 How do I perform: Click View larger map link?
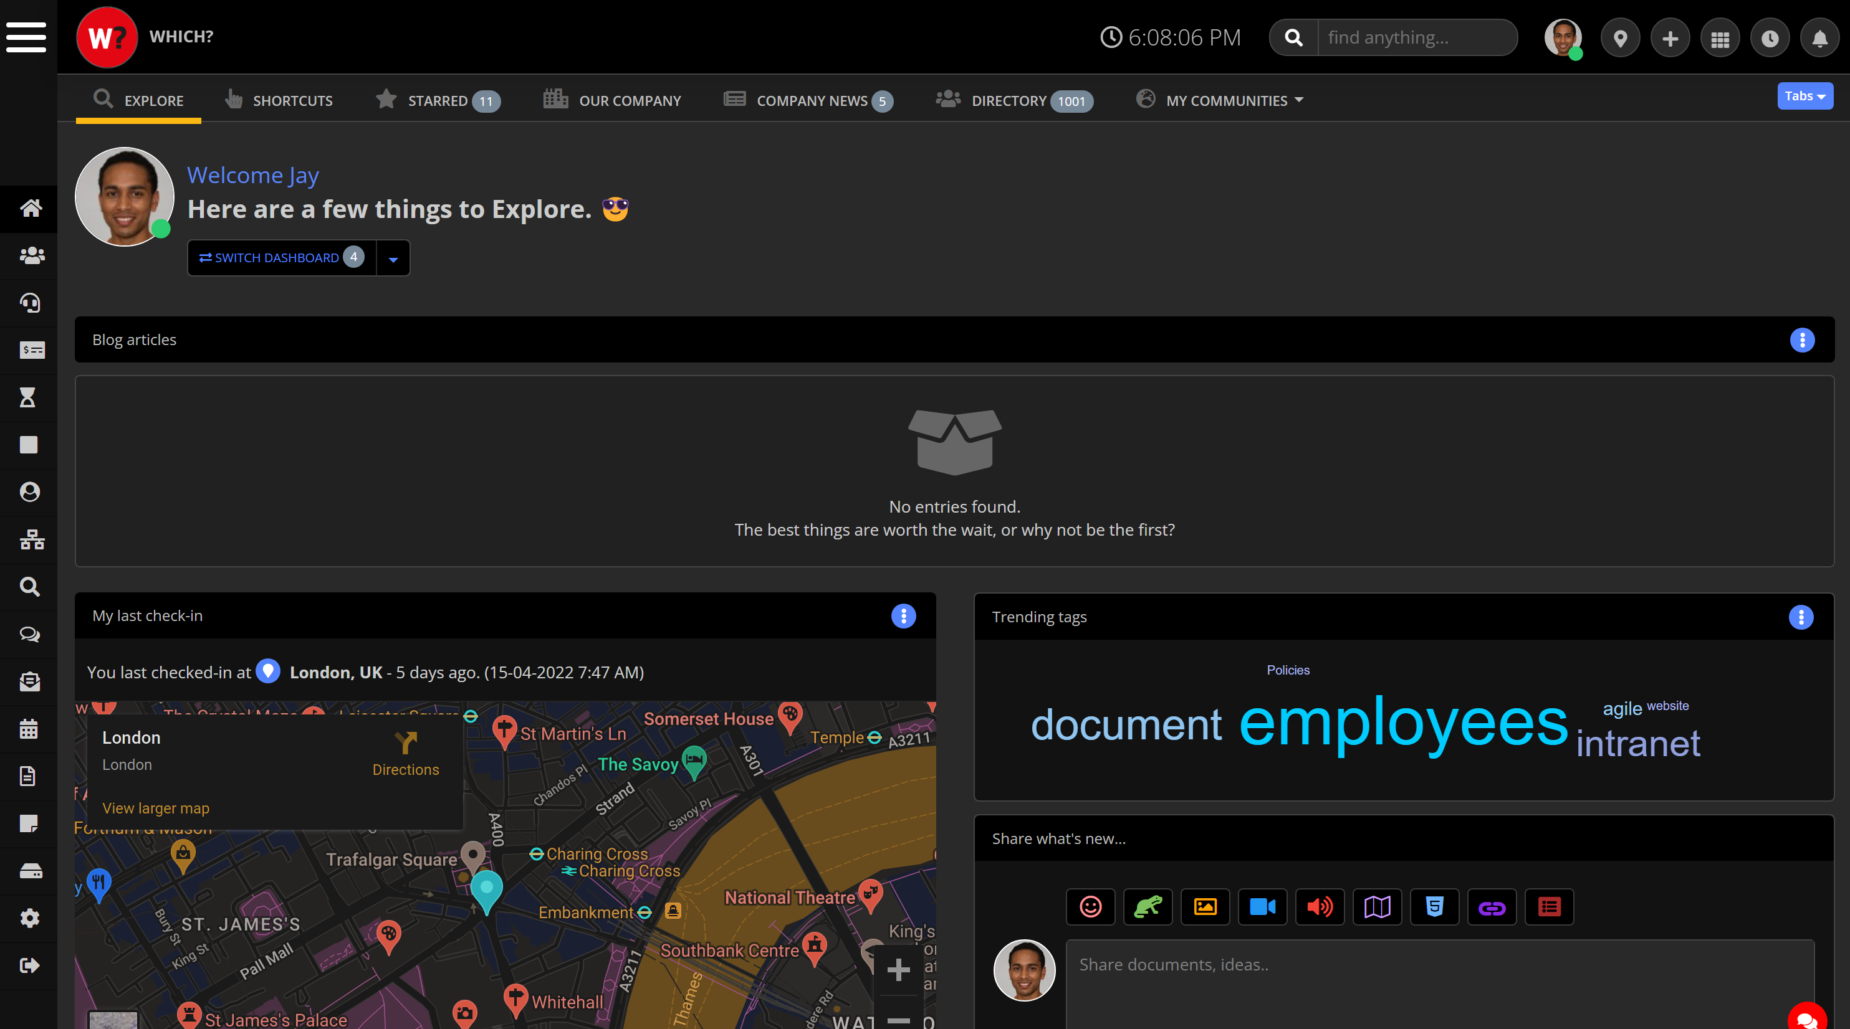[156, 808]
